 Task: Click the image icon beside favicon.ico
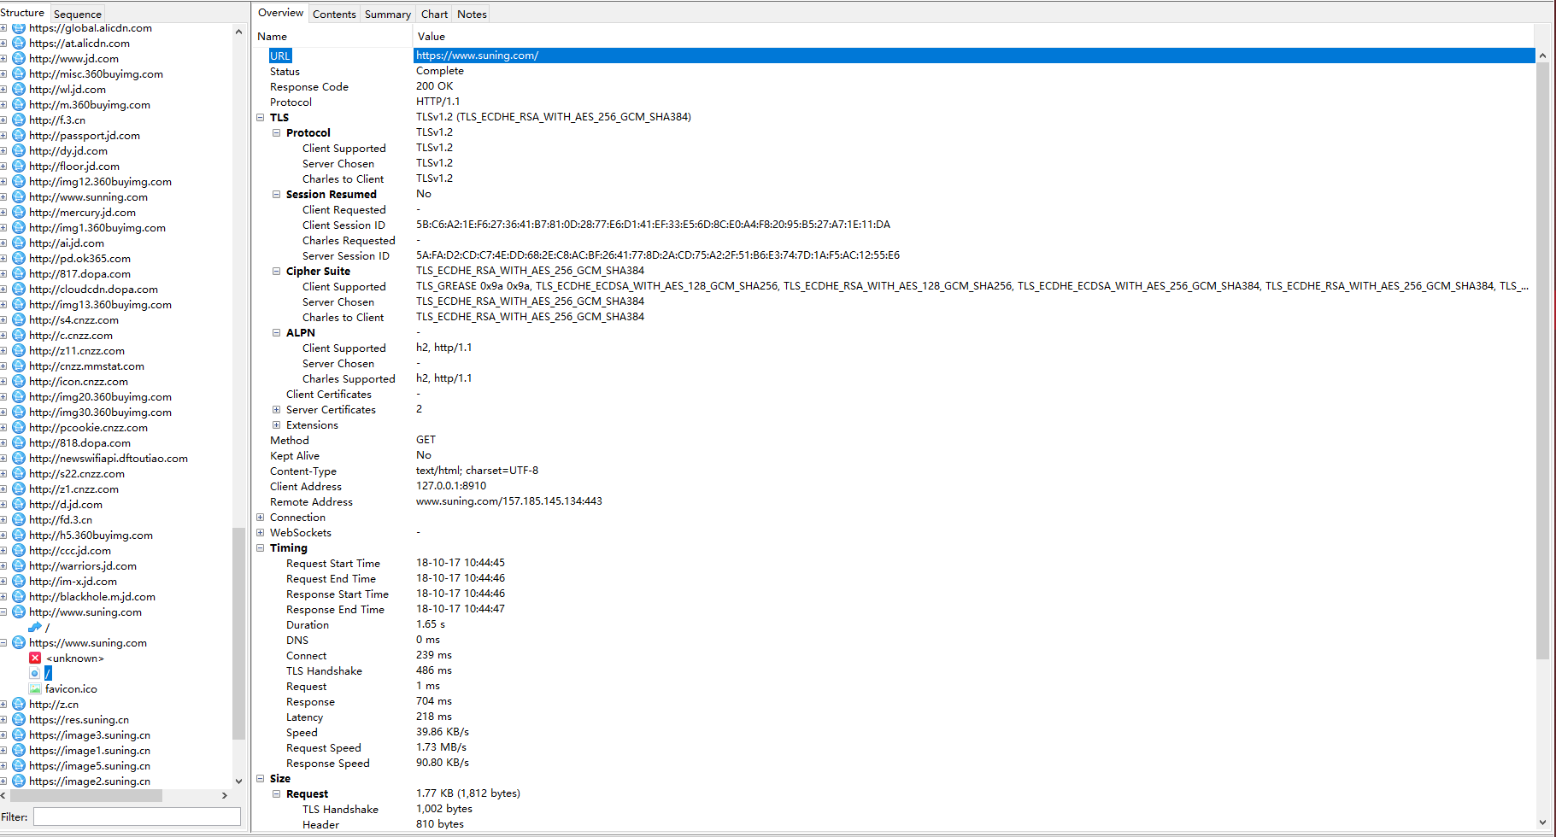pos(35,689)
